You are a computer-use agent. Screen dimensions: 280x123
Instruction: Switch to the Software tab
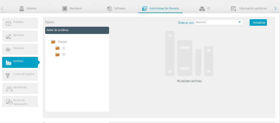point(116,8)
